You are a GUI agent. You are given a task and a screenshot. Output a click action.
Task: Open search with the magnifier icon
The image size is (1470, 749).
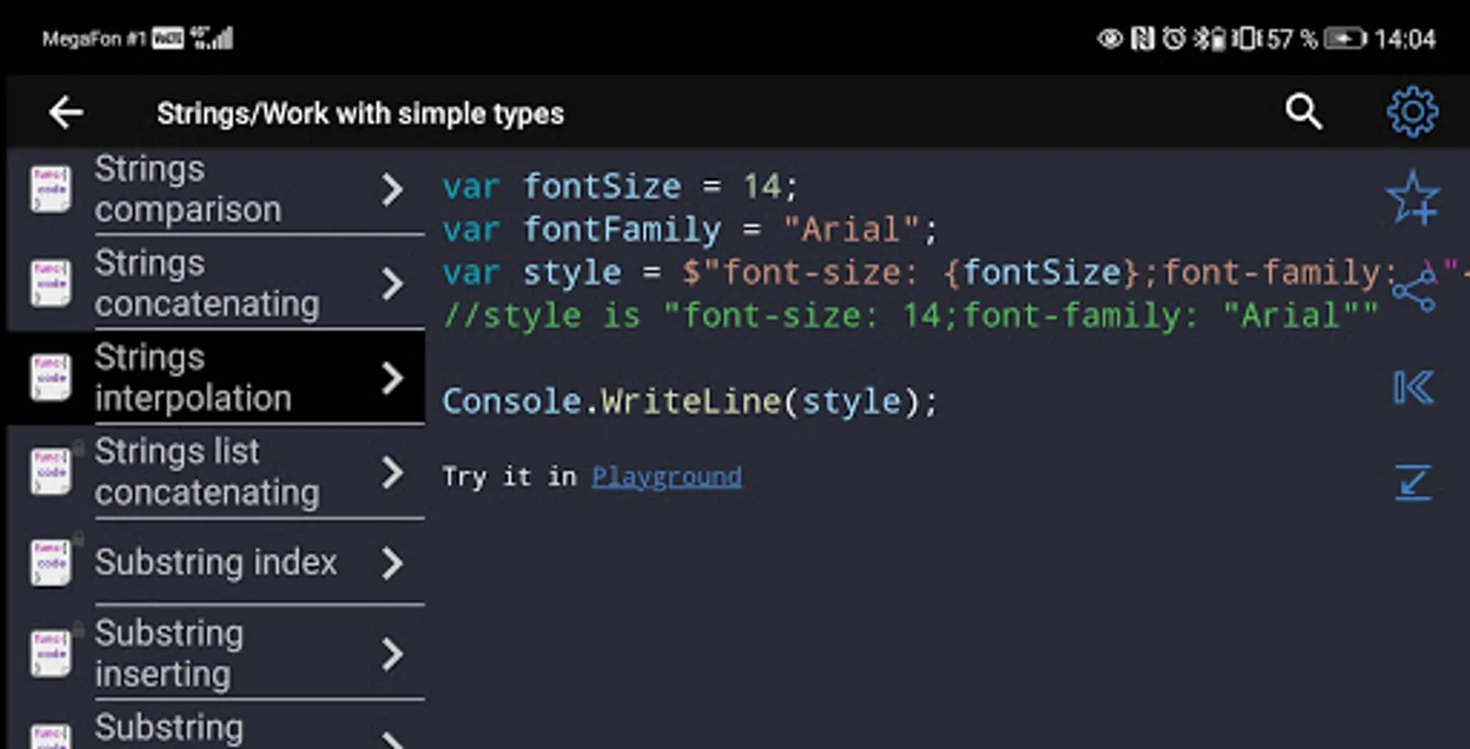(x=1304, y=112)
